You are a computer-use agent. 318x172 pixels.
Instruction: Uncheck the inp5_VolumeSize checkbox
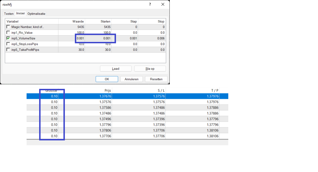(x=8, y=38)
